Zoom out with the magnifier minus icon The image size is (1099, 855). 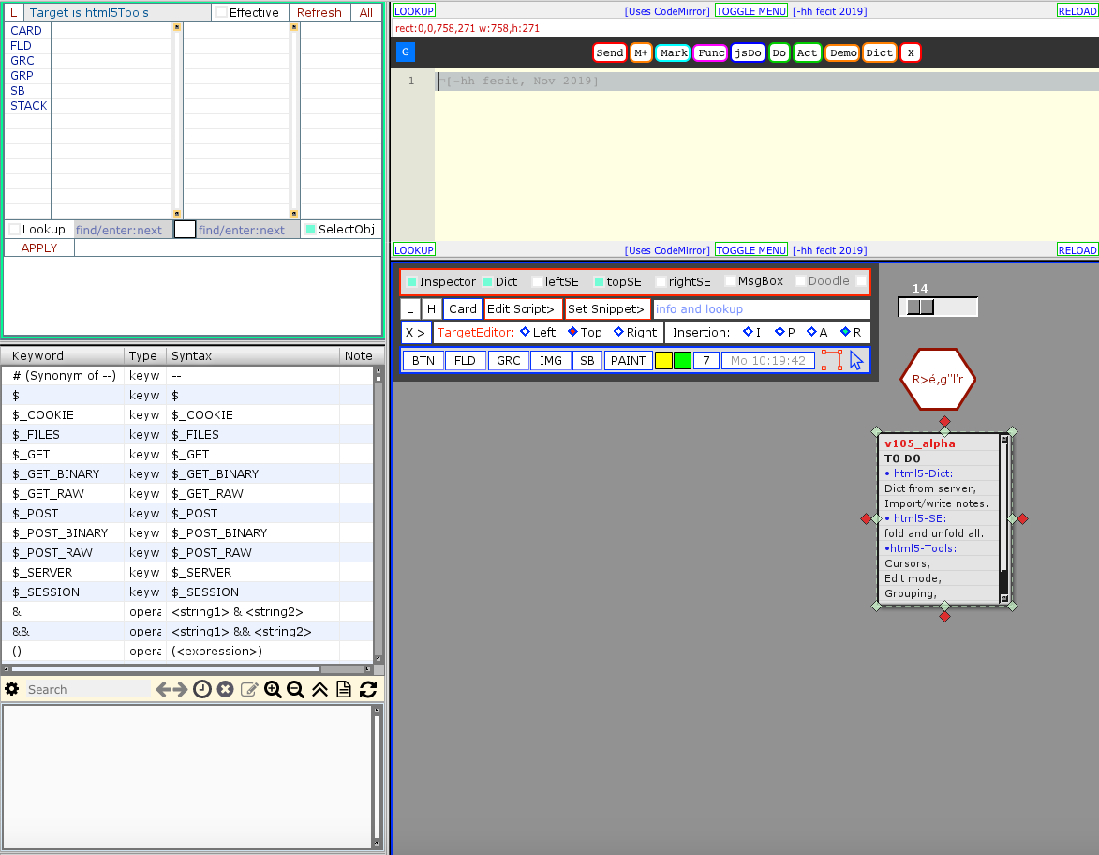pos(296,689)
